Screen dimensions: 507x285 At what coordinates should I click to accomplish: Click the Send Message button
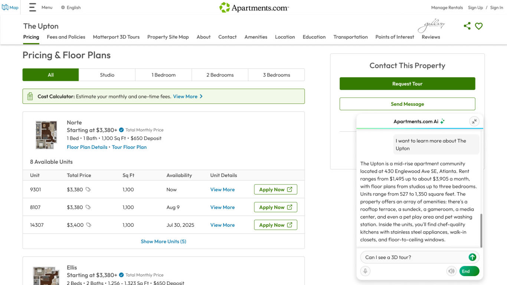pos(407,104)
